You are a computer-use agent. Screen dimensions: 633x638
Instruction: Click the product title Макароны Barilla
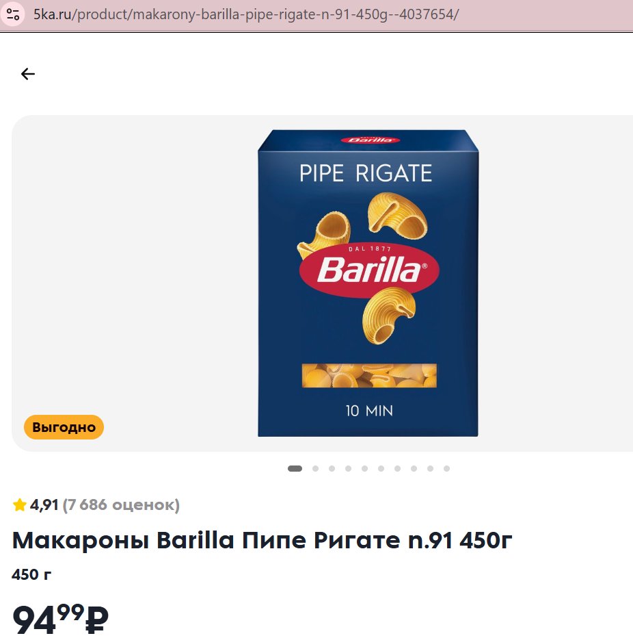tap(262, 540)
